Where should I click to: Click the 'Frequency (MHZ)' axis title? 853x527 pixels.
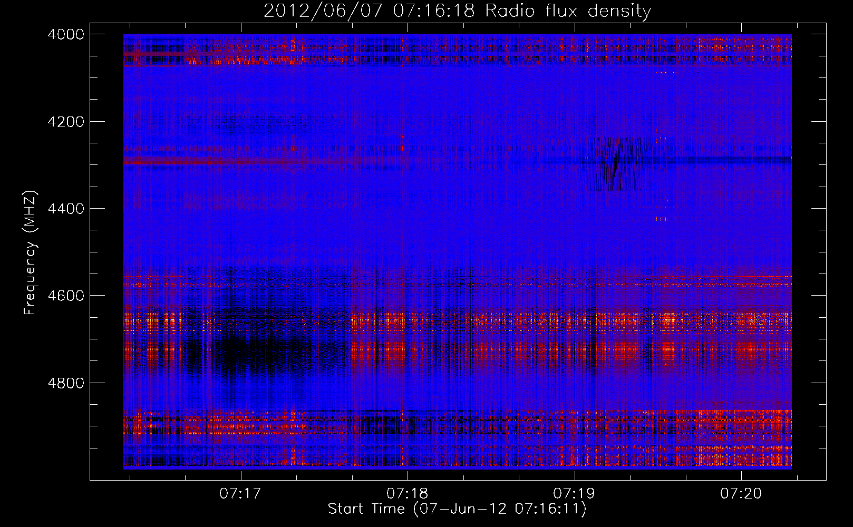(x=31, y=253)
